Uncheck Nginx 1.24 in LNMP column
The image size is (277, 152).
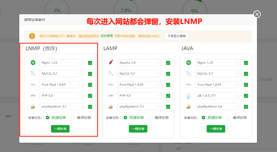tap(90, 63)
